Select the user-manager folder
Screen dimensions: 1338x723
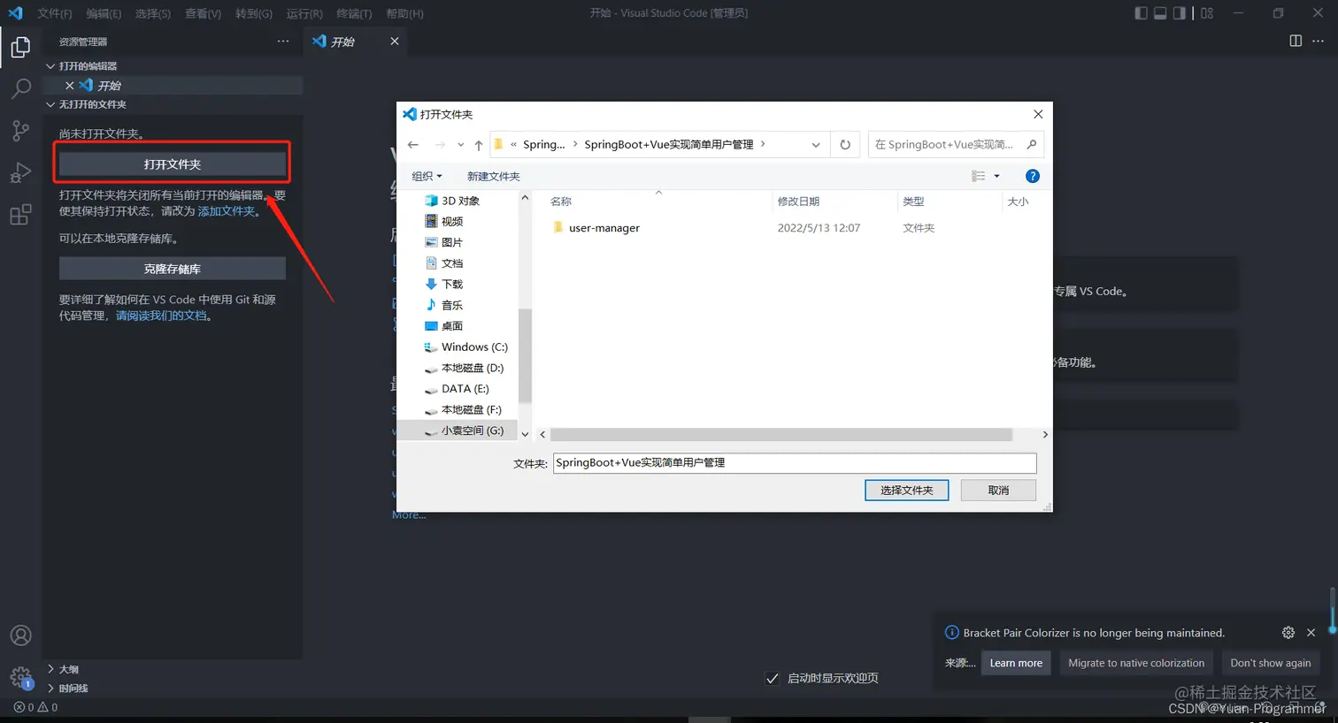coord(604,228)
